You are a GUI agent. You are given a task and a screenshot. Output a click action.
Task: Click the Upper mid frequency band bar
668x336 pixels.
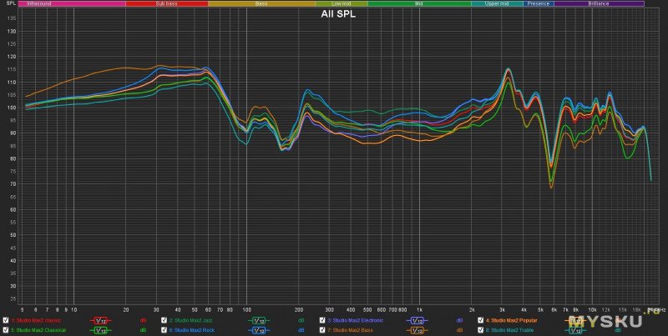(497, 3)
